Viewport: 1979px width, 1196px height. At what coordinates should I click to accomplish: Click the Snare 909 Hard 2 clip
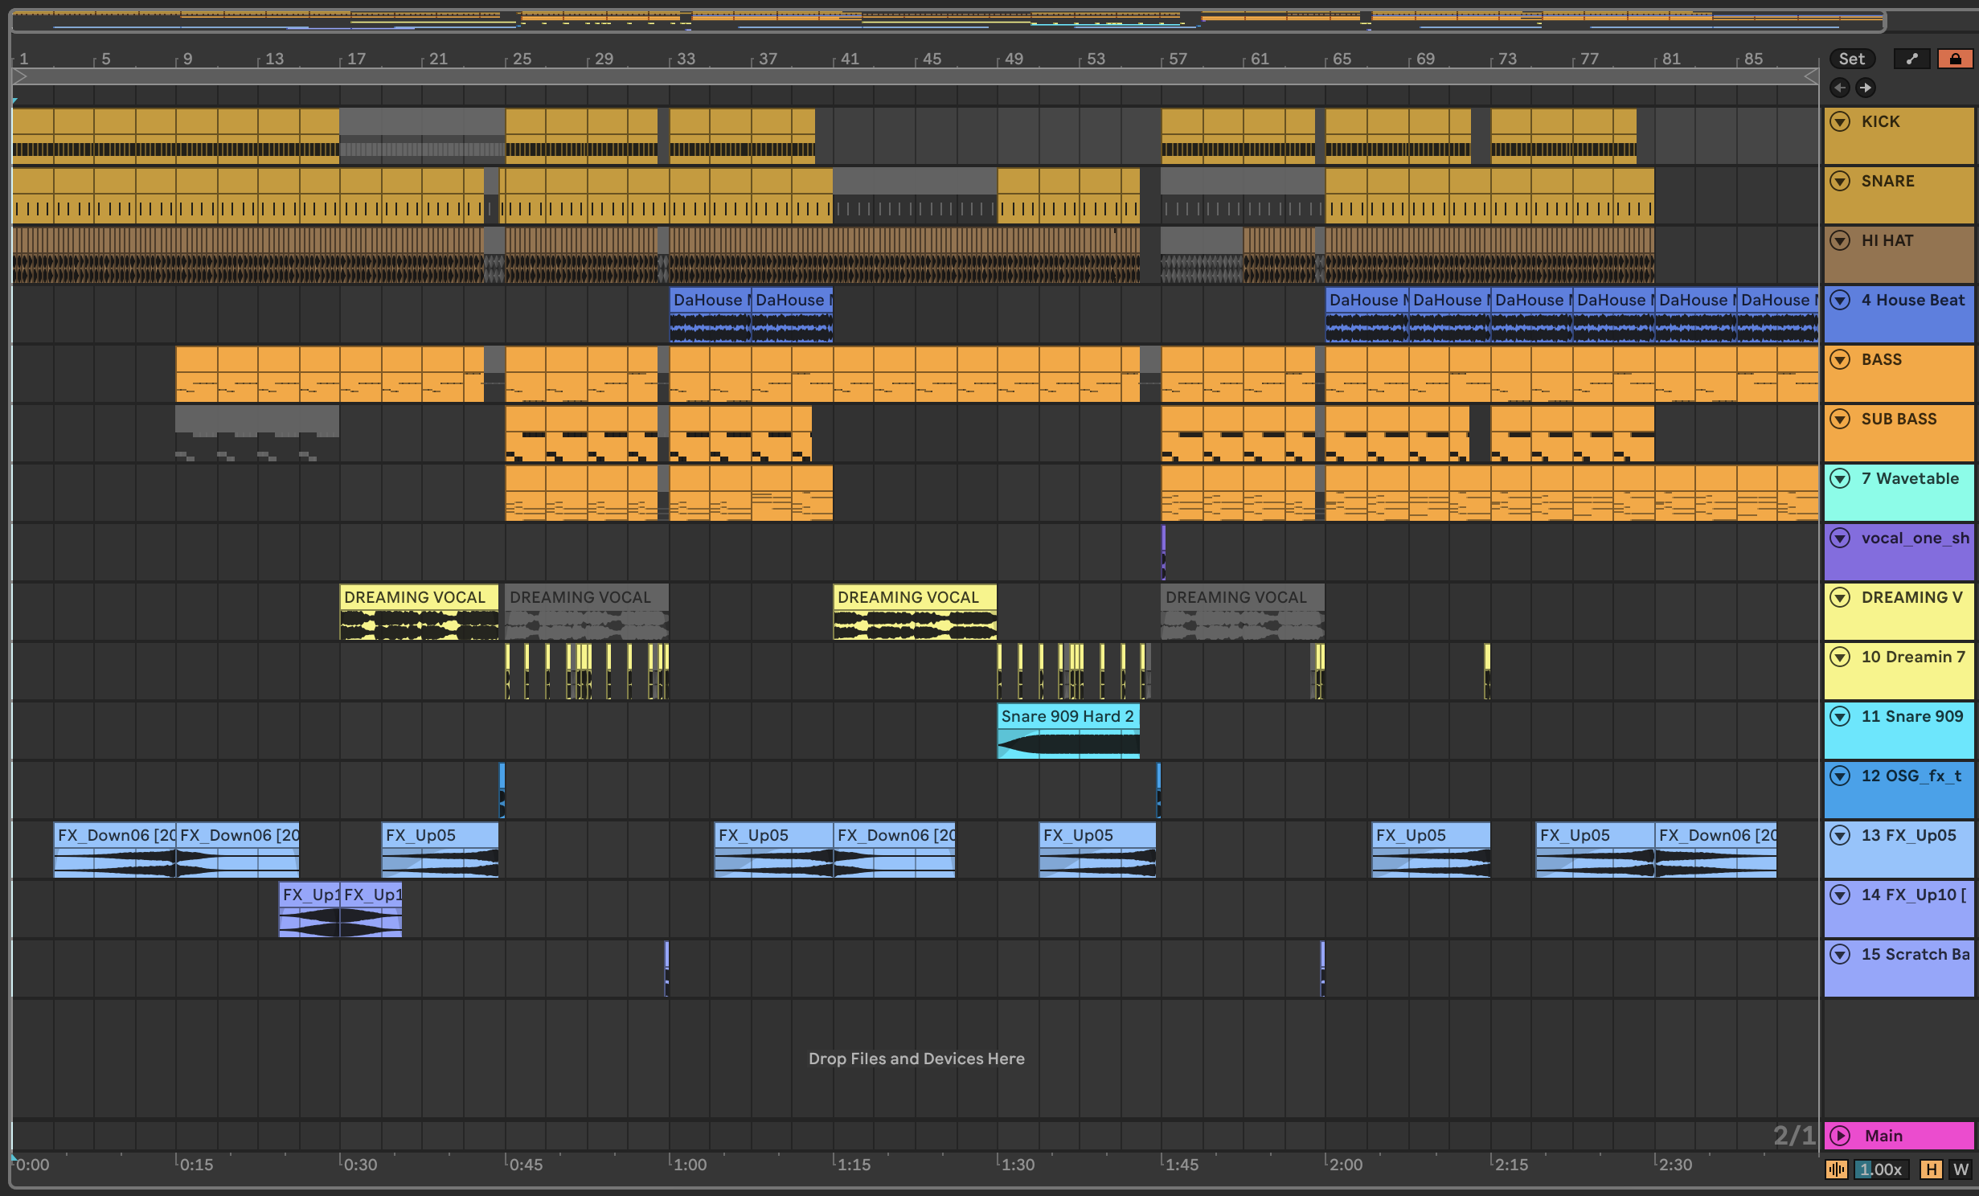point(1067,716)
